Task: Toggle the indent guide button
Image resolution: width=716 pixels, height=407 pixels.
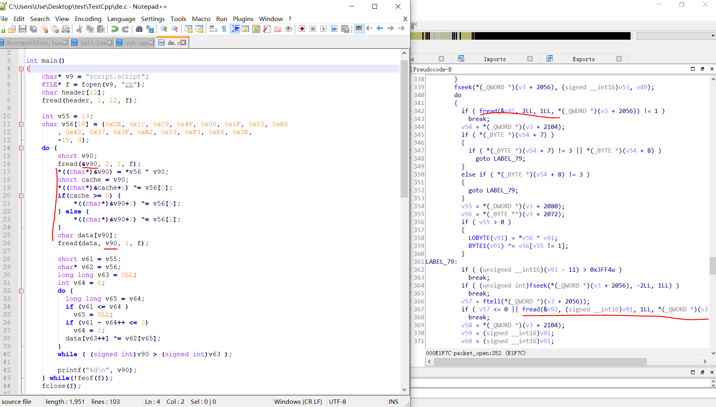Action: (235, 29)
